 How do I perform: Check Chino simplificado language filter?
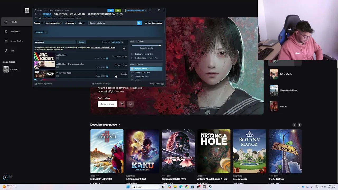point(133,72)
